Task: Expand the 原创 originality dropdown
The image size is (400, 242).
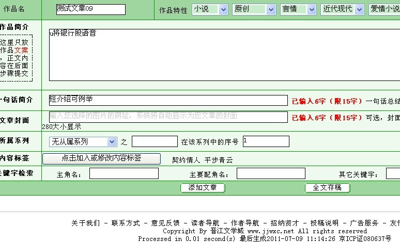Action: (x=254, y=9)
